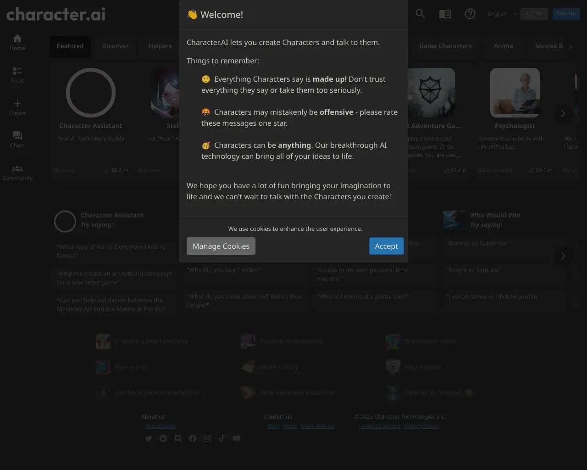Image resolution: width=587 pixels, height=470 pixels.
Task: Advance the suggestions carousel with the right arrow
Action: point(563,256)
